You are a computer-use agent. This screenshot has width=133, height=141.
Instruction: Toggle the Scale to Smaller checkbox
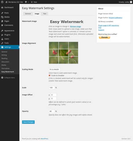click(x=49, y=75)
